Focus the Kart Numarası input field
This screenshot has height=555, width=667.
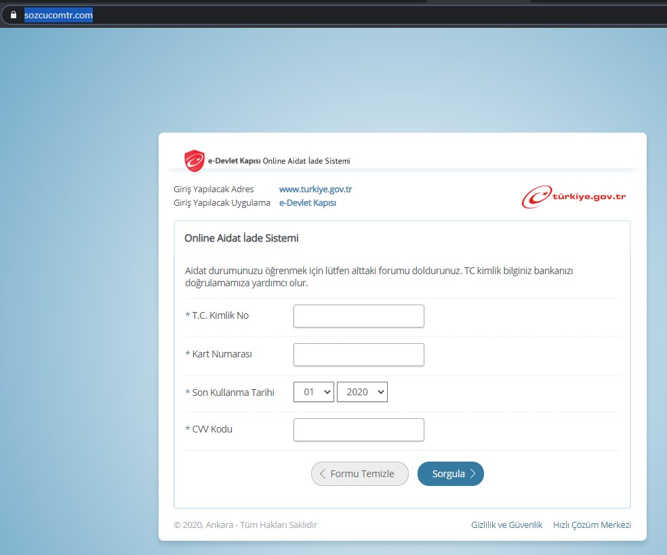[359, 355]
